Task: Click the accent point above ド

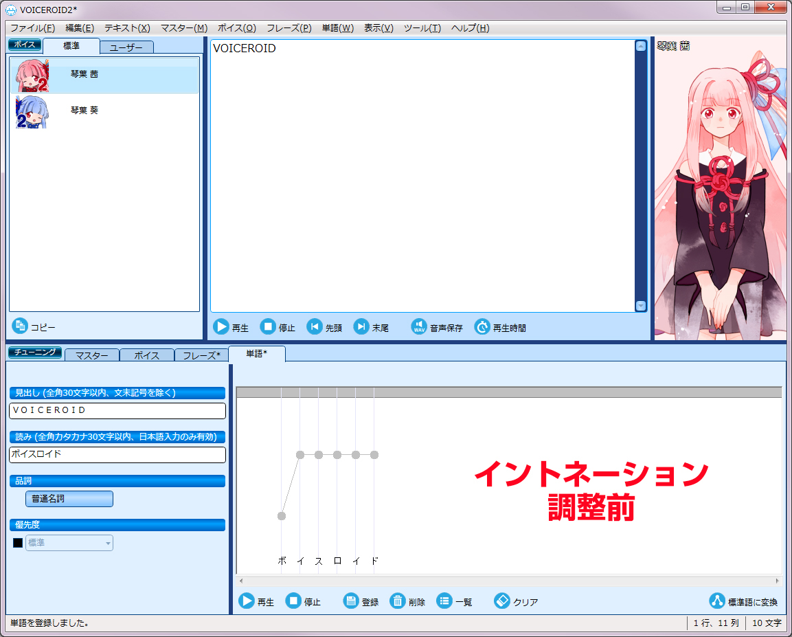Action: tap(374, 455)
